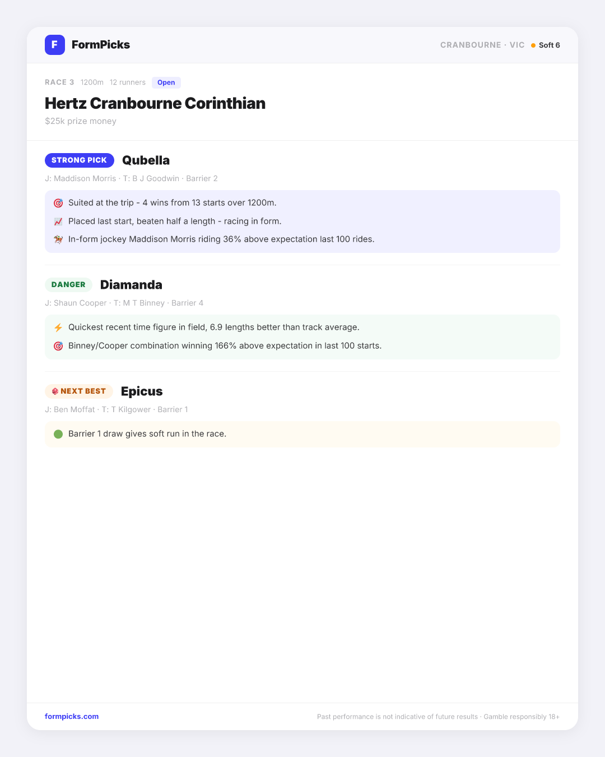This screenshot has width=605, height=757.
Task: Click the green circle beside 'Barrier 1 draw'
Action: click(58, 434)
